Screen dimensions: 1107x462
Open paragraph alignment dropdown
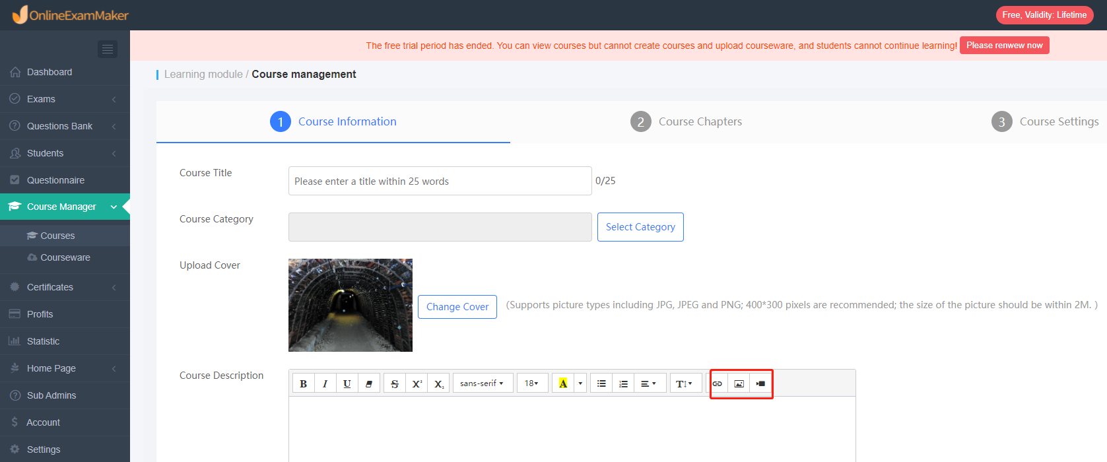(x=650, y=383)
